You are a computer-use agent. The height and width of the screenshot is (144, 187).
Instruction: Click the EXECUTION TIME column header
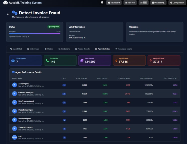point(147,78)
